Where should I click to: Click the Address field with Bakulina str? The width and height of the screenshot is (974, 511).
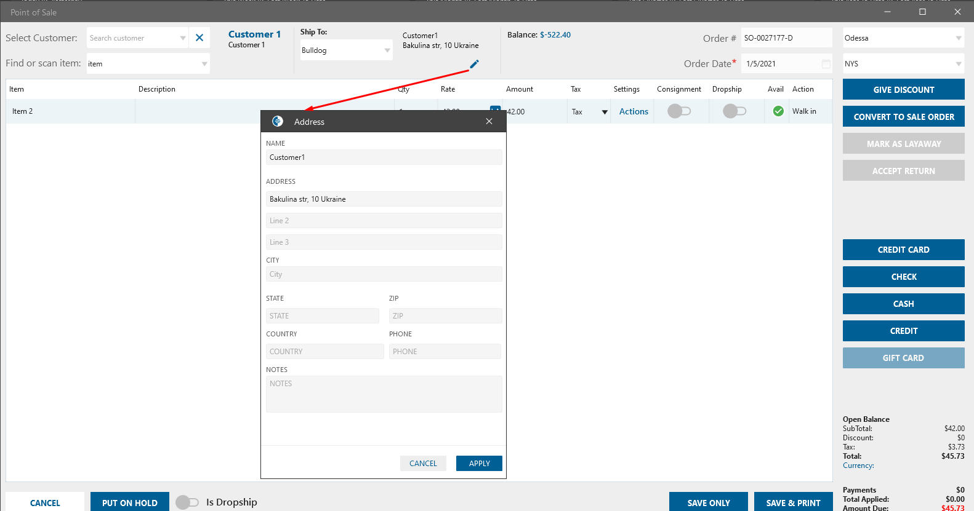[x=384, y=199]
